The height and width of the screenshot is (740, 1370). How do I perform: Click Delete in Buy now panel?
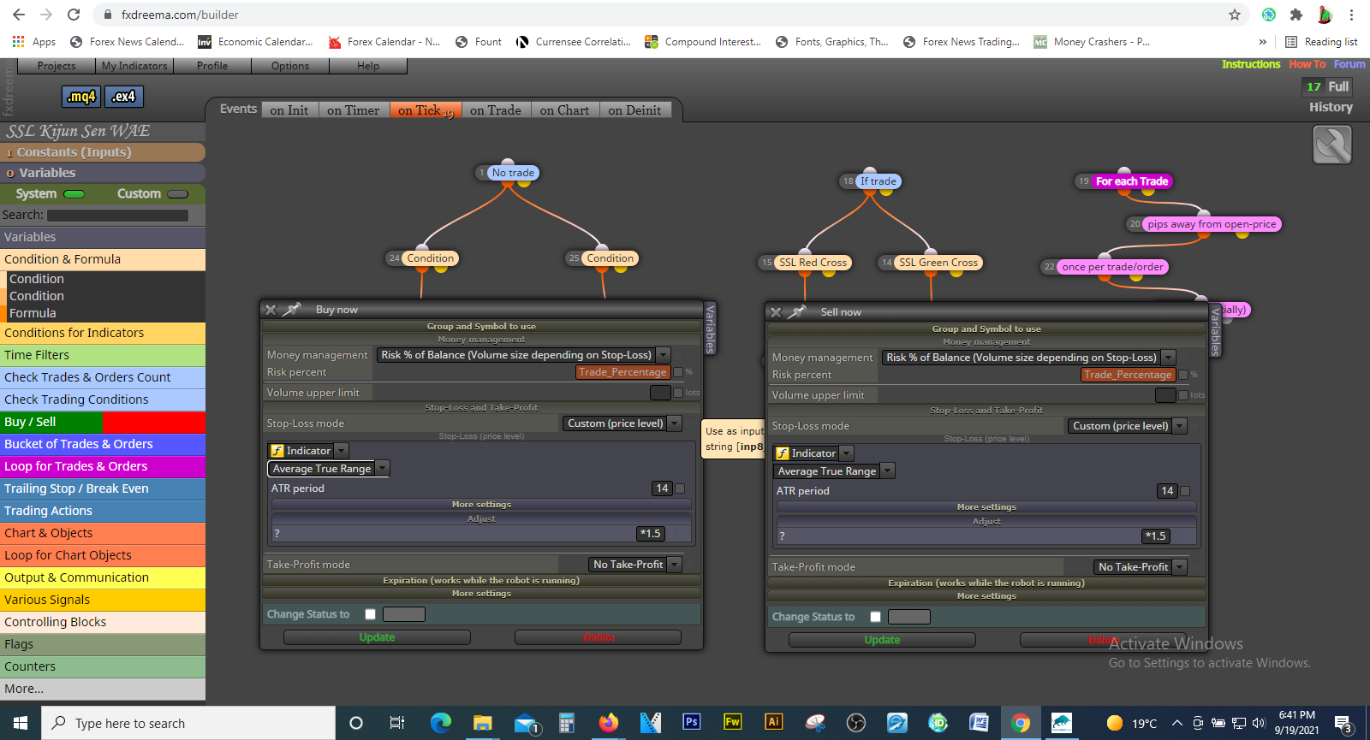pyautogui.click(x=598, y=637)
